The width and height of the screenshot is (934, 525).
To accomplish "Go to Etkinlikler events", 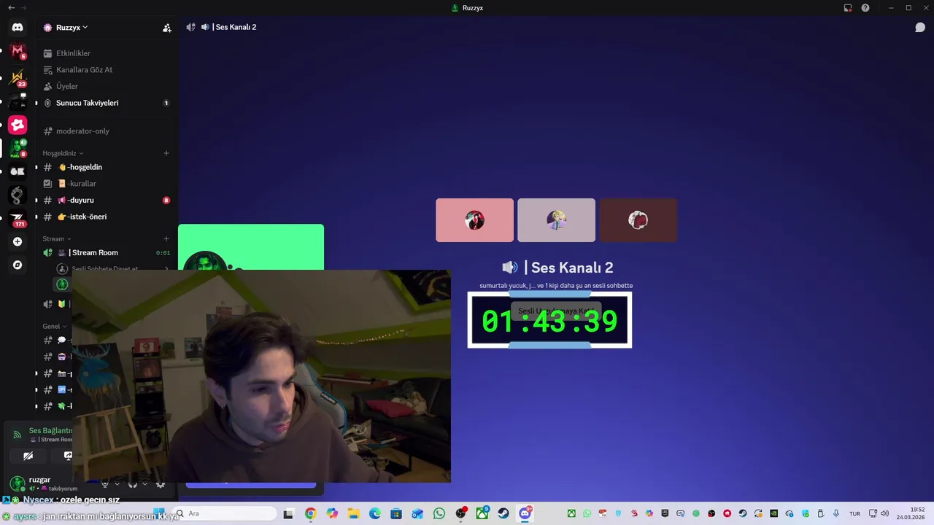I will point(107,53).
